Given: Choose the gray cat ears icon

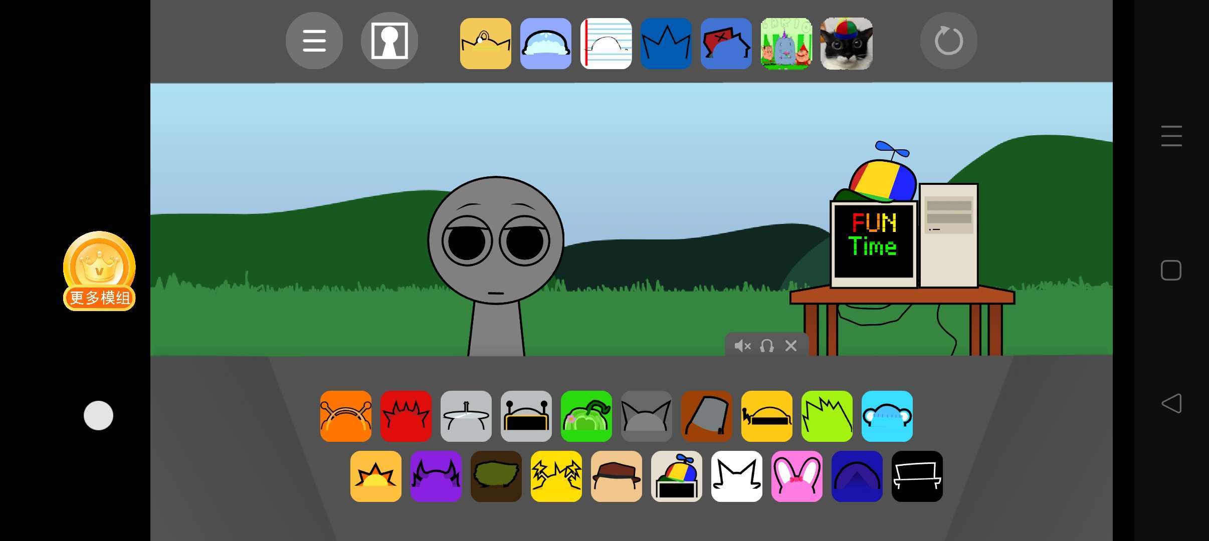Looking at the screenshot, I should point(647,416).
